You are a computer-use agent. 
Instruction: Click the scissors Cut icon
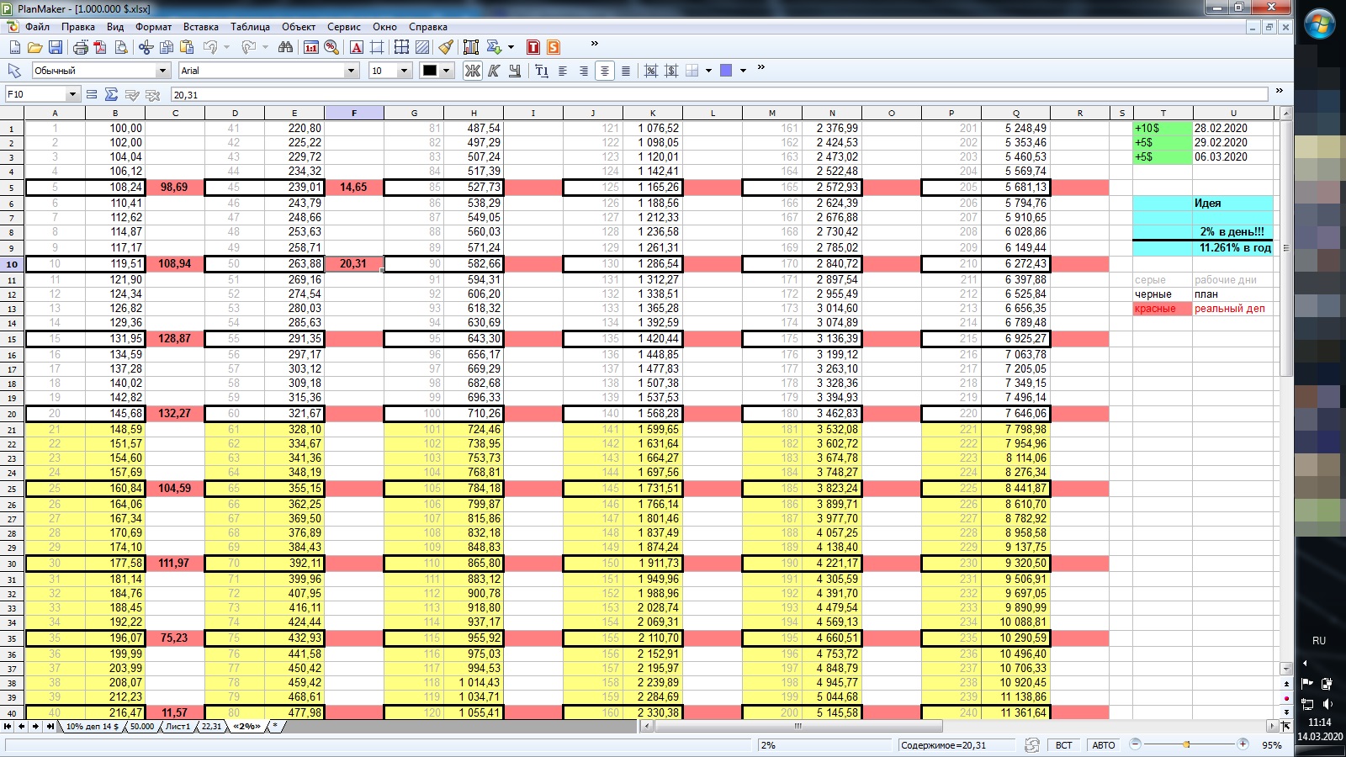(146, 47)
